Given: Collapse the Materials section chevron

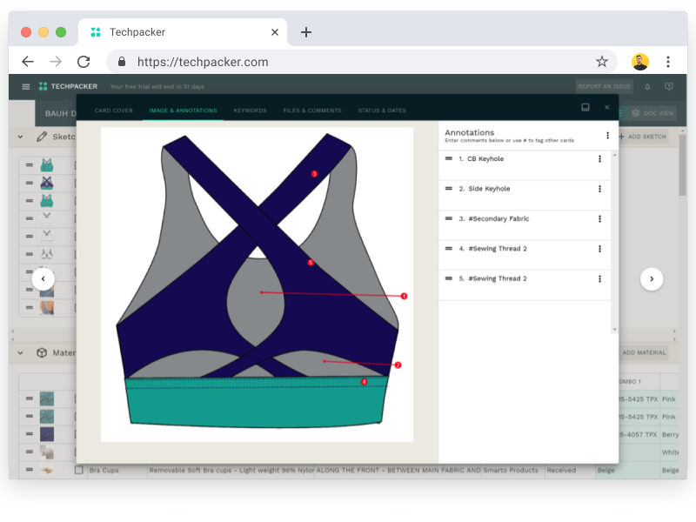Looking at the screenshot, I should [20, 353].
